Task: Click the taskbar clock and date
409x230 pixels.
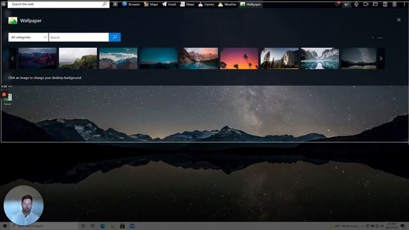Action: click(392, 226)
